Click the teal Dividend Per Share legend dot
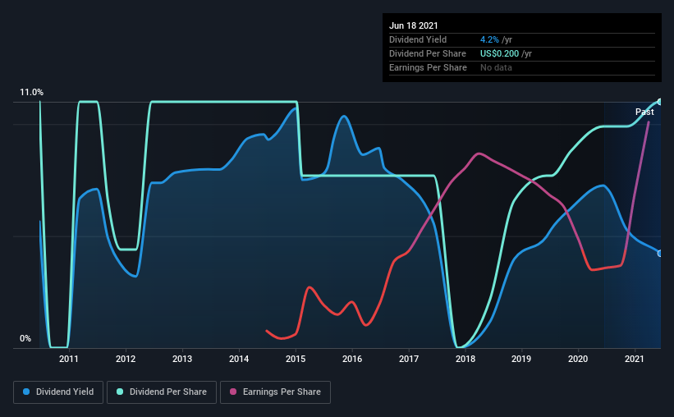 tap(120, 392)
